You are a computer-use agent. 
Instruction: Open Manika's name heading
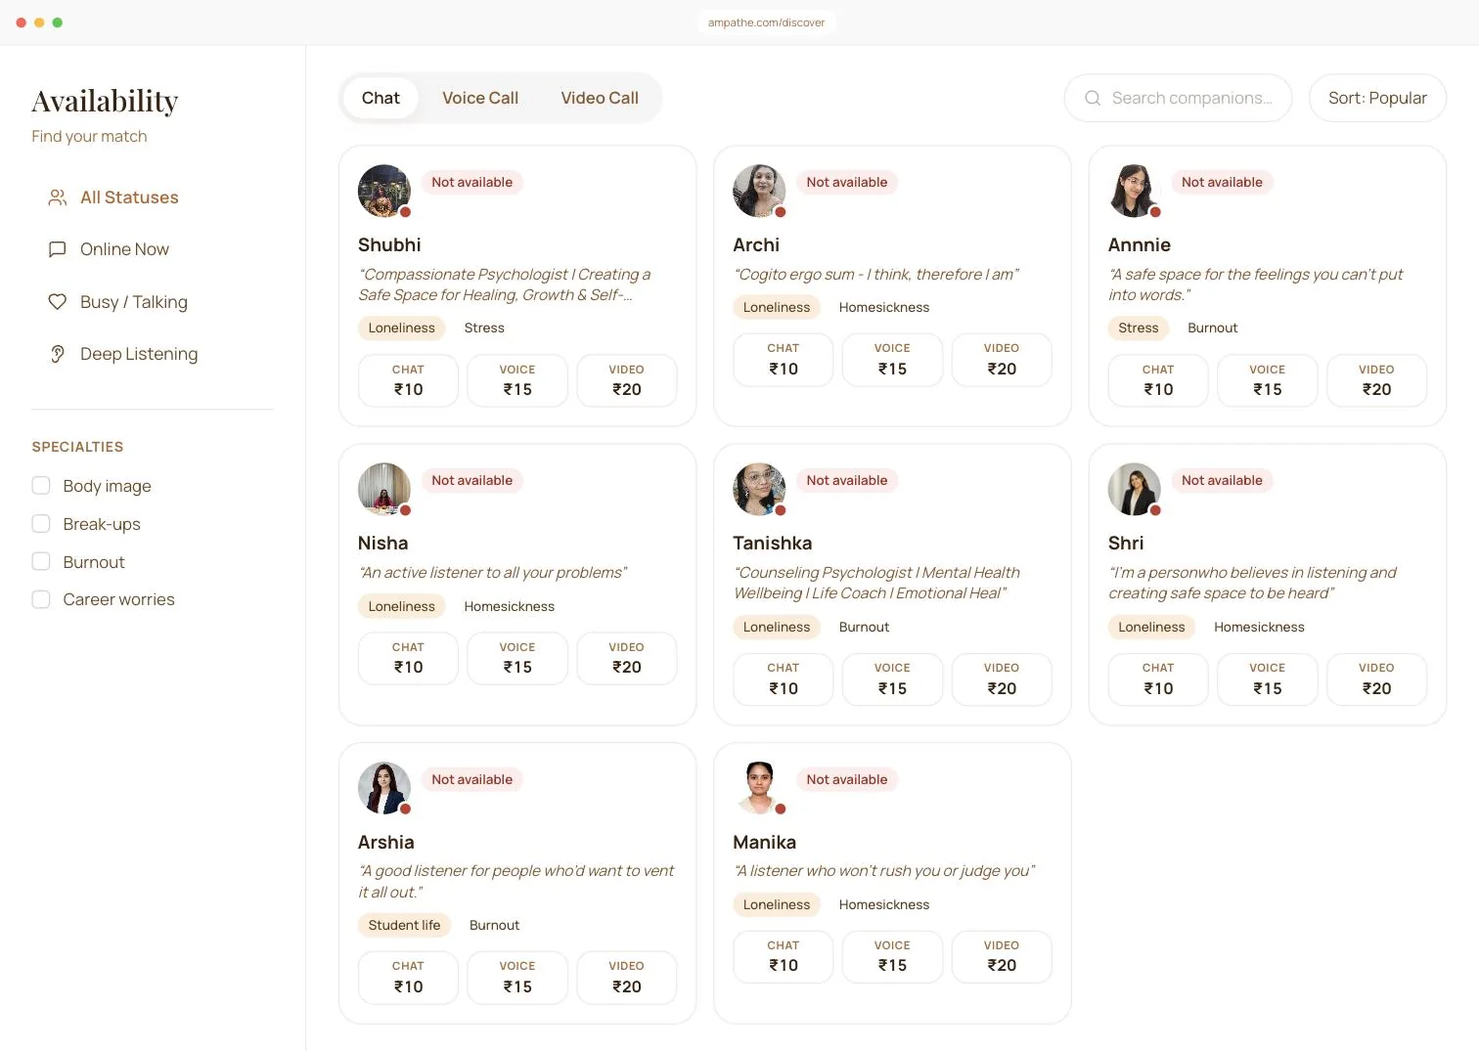tap(764, 843)
